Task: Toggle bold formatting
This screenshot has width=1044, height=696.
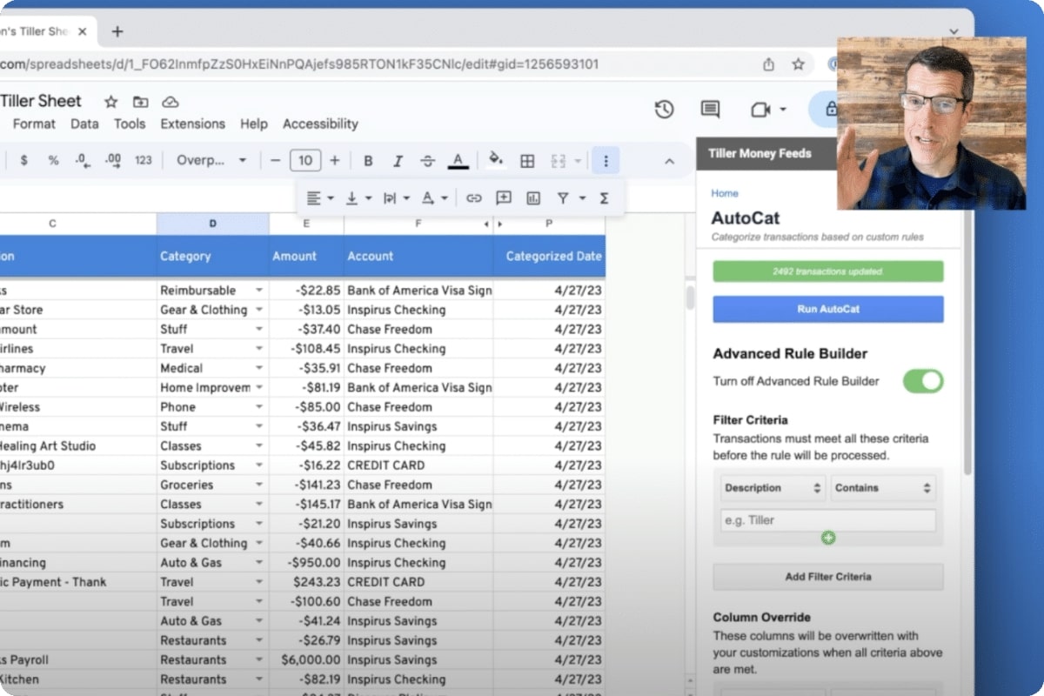Action: pyautogui.click(x=368, y=161)
